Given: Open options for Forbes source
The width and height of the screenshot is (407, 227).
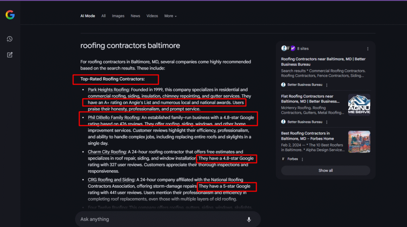Looking at the screenshot, I should pos(302,160).
